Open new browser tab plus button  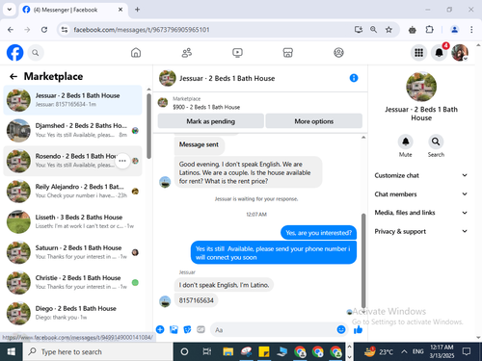click(137, 10)
